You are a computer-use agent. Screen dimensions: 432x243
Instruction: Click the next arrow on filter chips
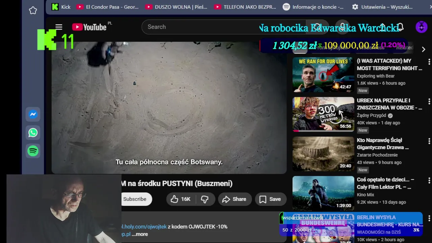point(424,49)
